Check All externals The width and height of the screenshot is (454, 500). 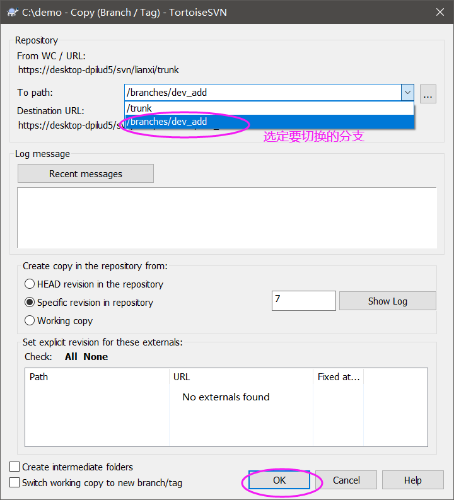[x=71, y=356]
